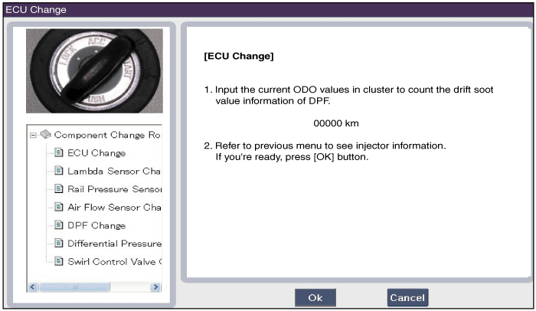Click the document icon beside Lambda Sensor Change
The width and height of the screenshot is (536, 311).
tap(59, 170)
